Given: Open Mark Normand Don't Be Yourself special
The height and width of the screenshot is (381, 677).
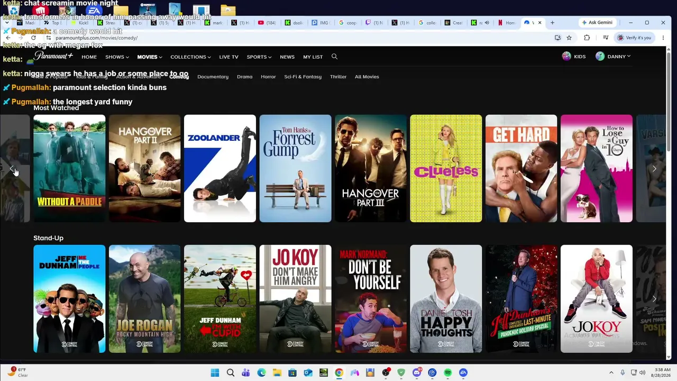Looking at the screenshot, I should point(371,299).
